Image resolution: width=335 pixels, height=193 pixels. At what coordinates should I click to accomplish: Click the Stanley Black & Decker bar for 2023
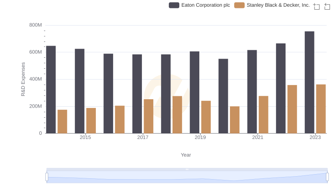321,109
